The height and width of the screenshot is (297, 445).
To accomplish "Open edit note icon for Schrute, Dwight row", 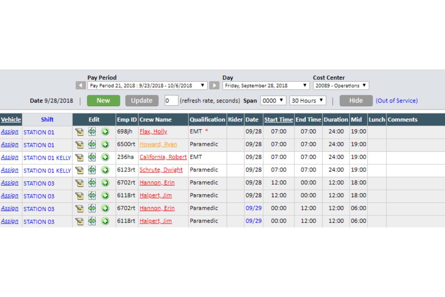I will pos(79,170).
